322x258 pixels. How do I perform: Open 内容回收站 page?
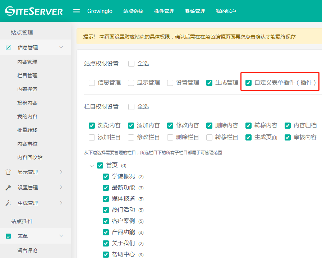[x=30, y=157]
